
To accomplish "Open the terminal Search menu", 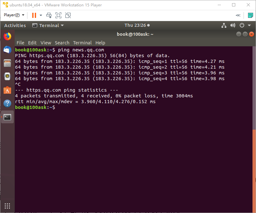I will click(62, 43).
